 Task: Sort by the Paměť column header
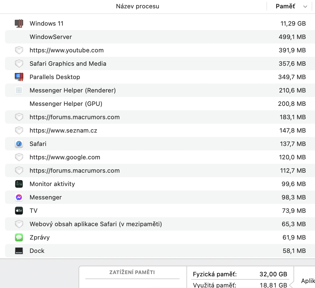coord(285,6)
